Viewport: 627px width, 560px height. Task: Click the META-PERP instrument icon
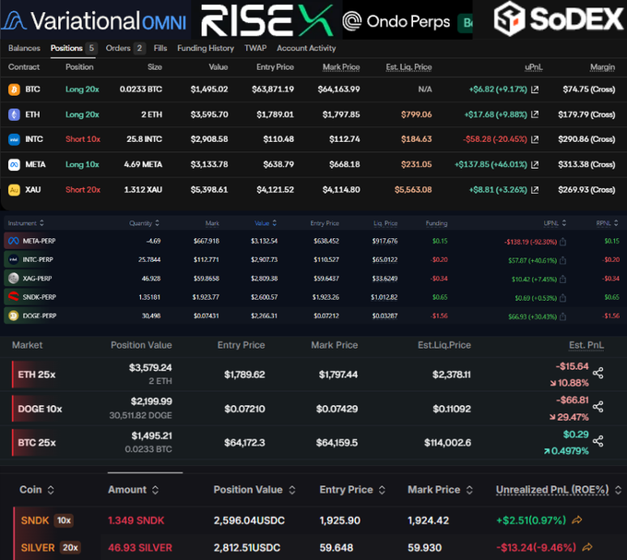[x=14, y=241]
